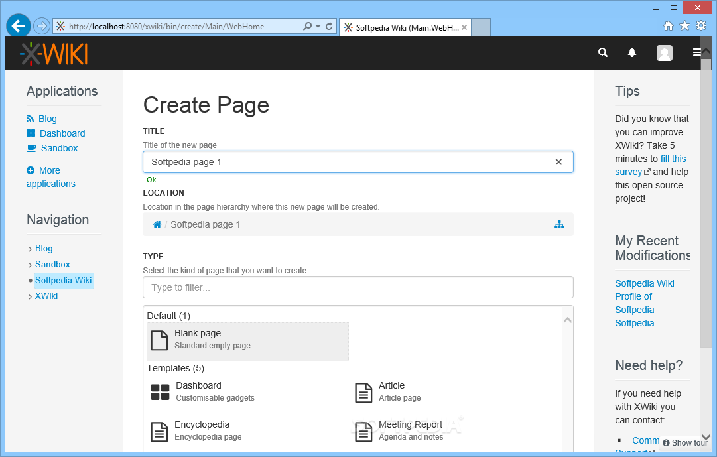
Task: Open the hamburger drawer menu
Action: (696, 53)
